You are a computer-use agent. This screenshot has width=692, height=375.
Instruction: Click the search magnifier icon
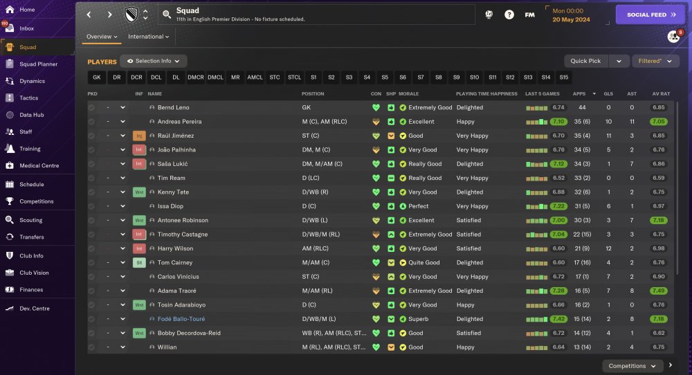pyautogui.click(x=166, y=15)
